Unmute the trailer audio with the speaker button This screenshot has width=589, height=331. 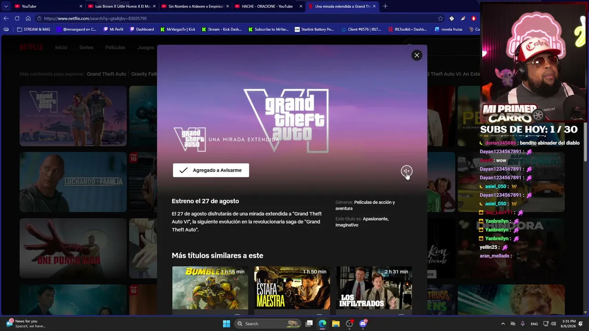pos(406,171)
